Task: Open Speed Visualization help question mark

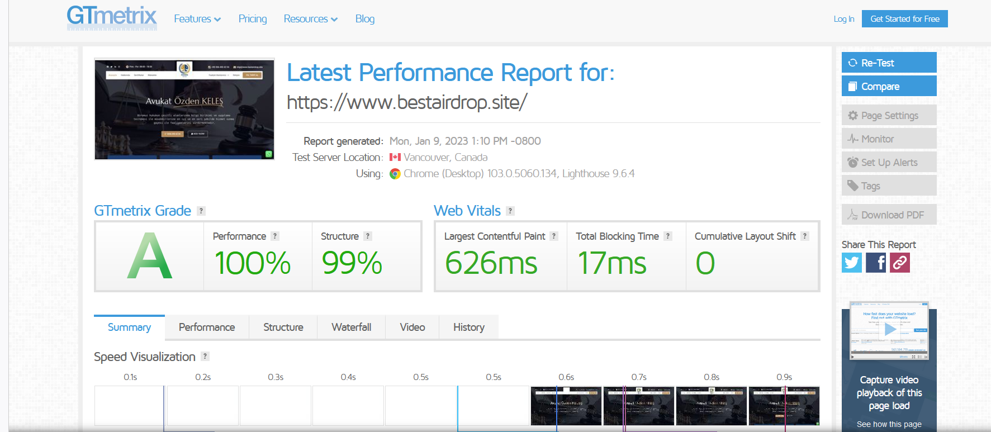Action: click(x=205, y=357)
